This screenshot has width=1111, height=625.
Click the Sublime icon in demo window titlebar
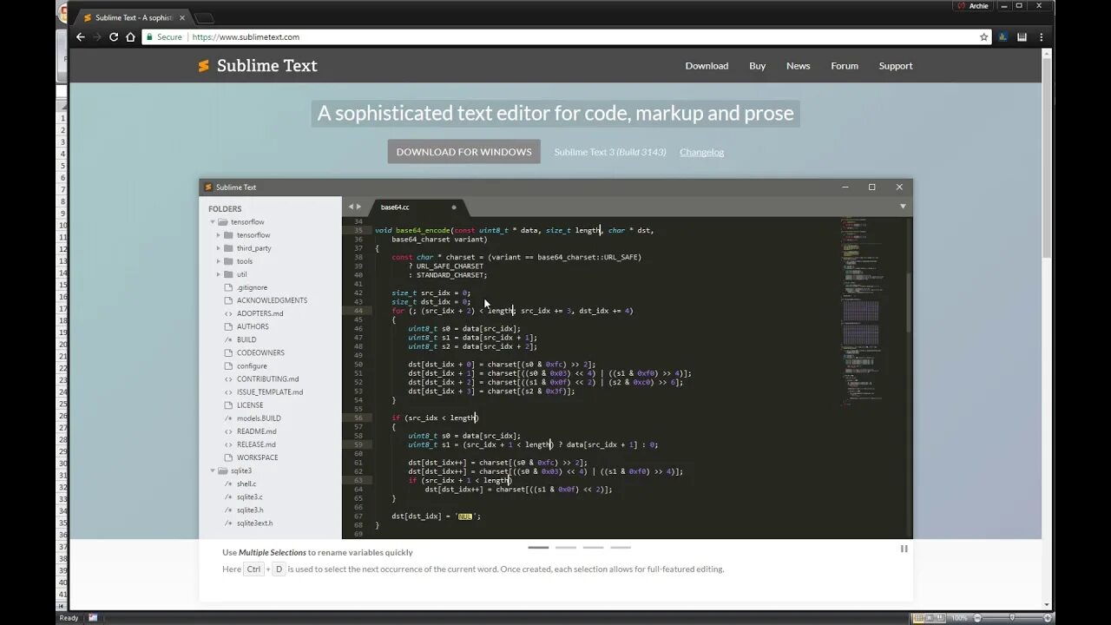click(x=208, y=187)
